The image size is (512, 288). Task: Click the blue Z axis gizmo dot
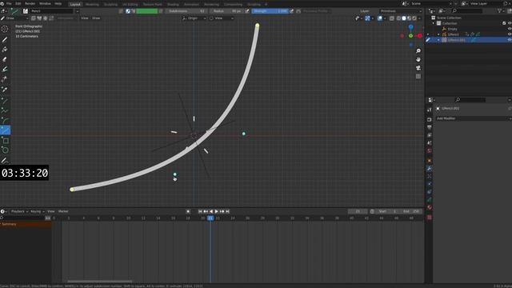[x=410, y=27]
